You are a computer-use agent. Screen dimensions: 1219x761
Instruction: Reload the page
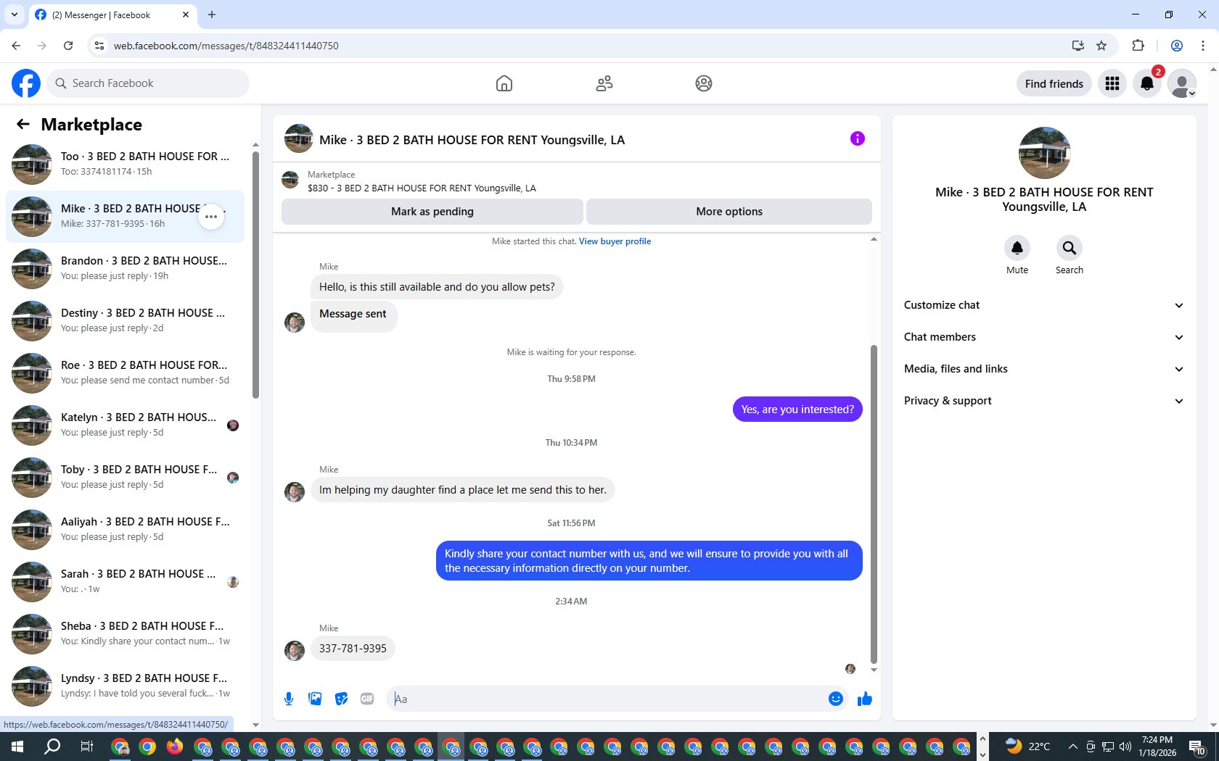[x=68, y=46]
